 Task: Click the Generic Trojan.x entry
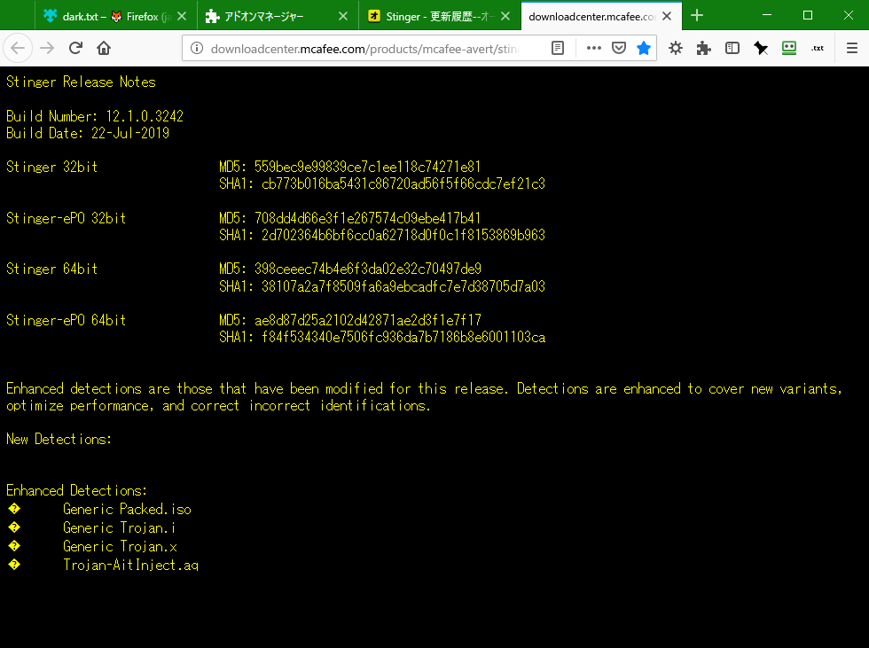[120, 547]
